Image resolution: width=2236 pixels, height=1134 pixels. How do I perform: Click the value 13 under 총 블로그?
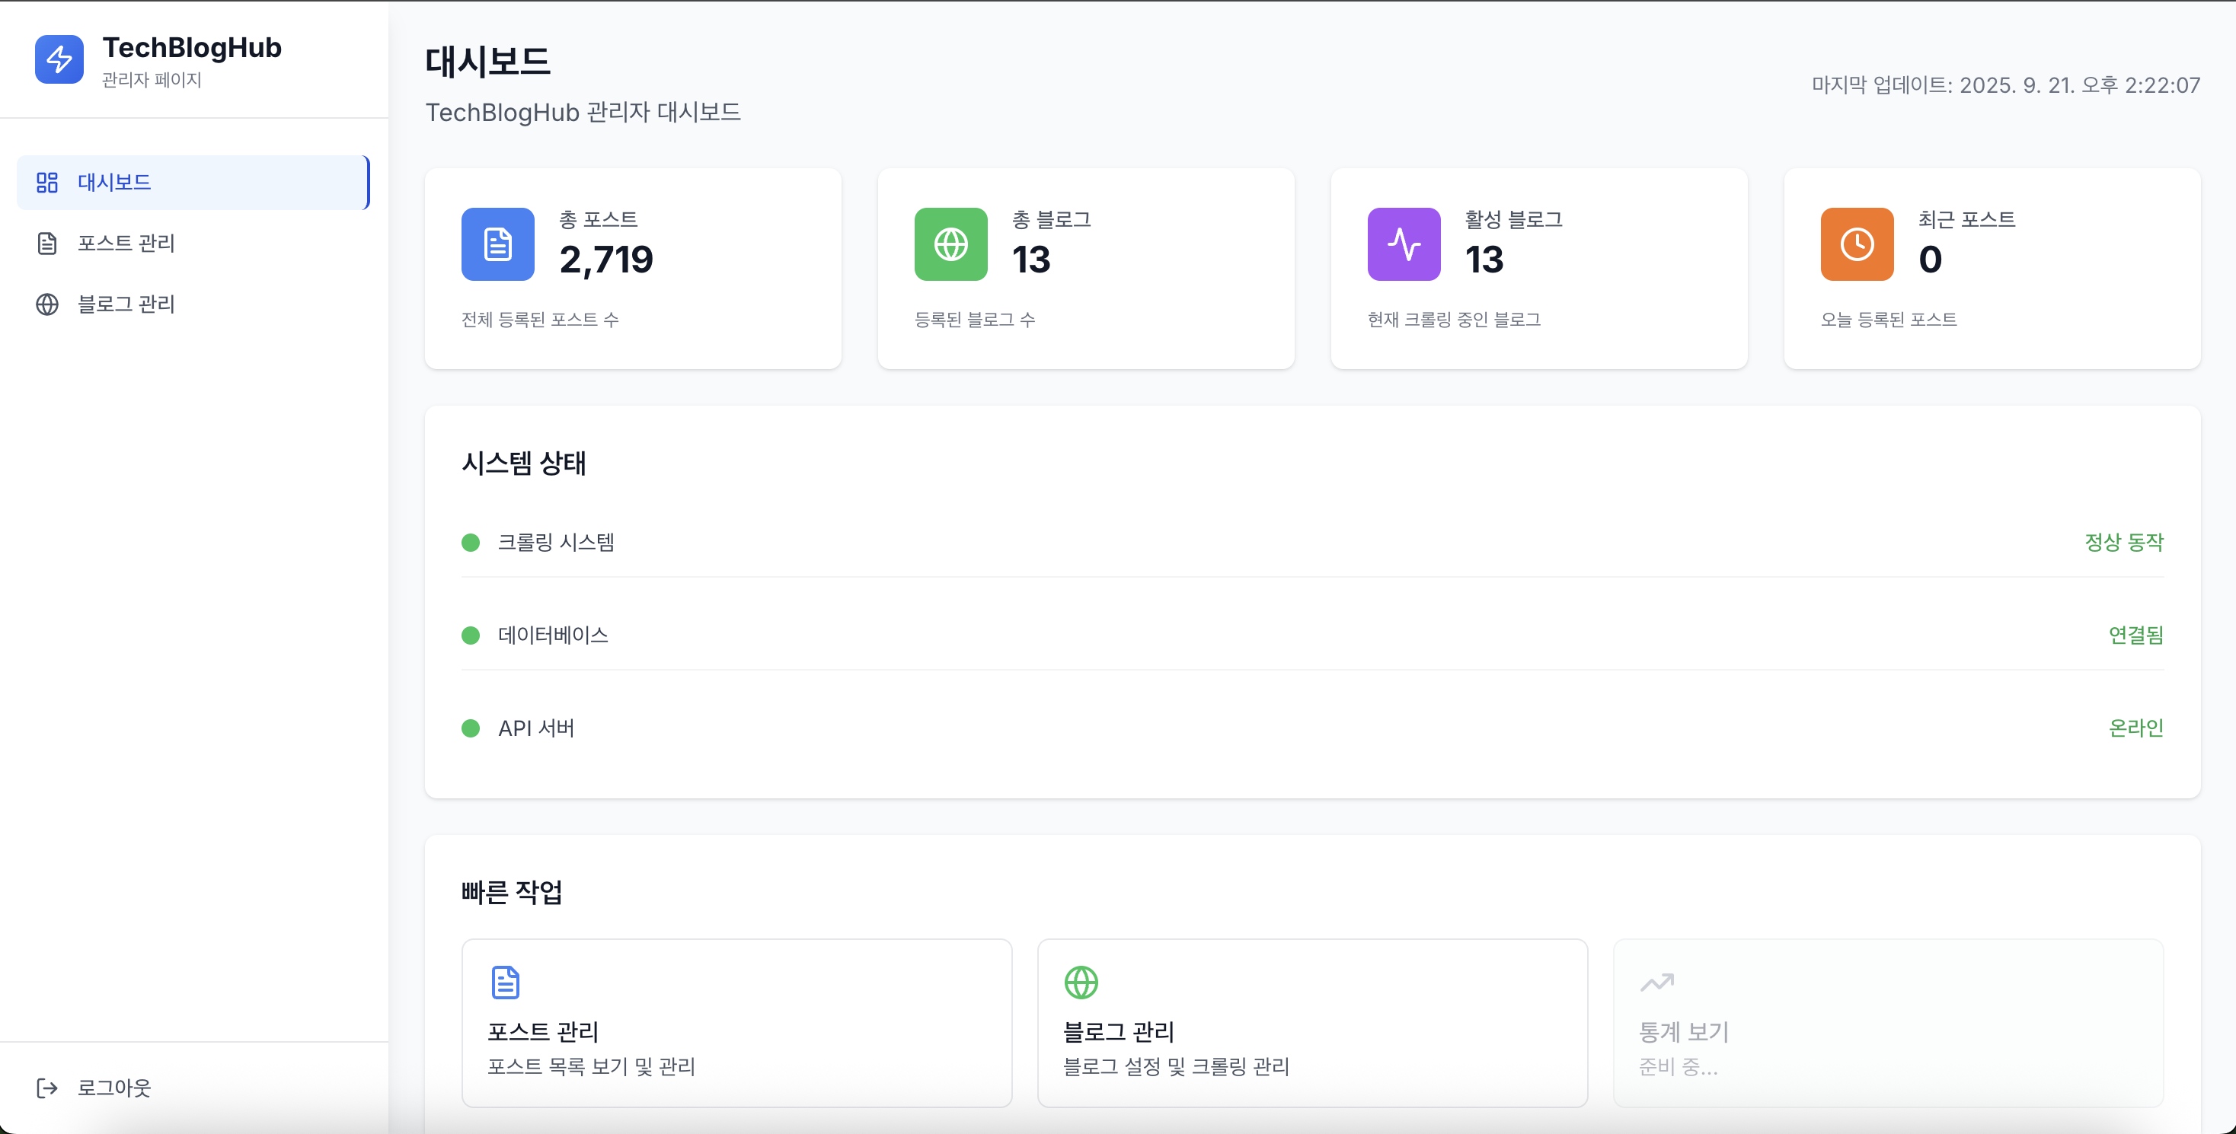(1031, 260)
